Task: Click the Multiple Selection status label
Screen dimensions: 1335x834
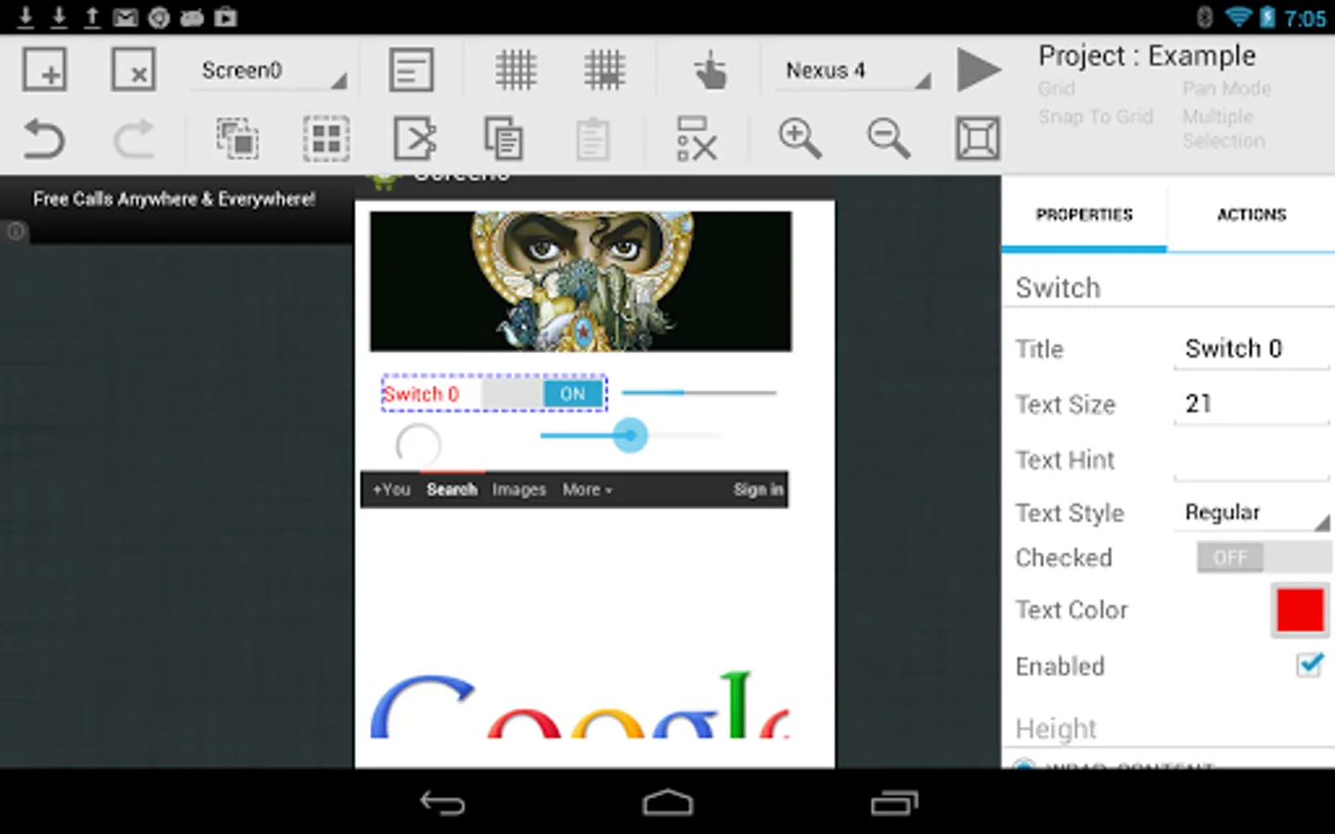Action: click(1224, 129)
